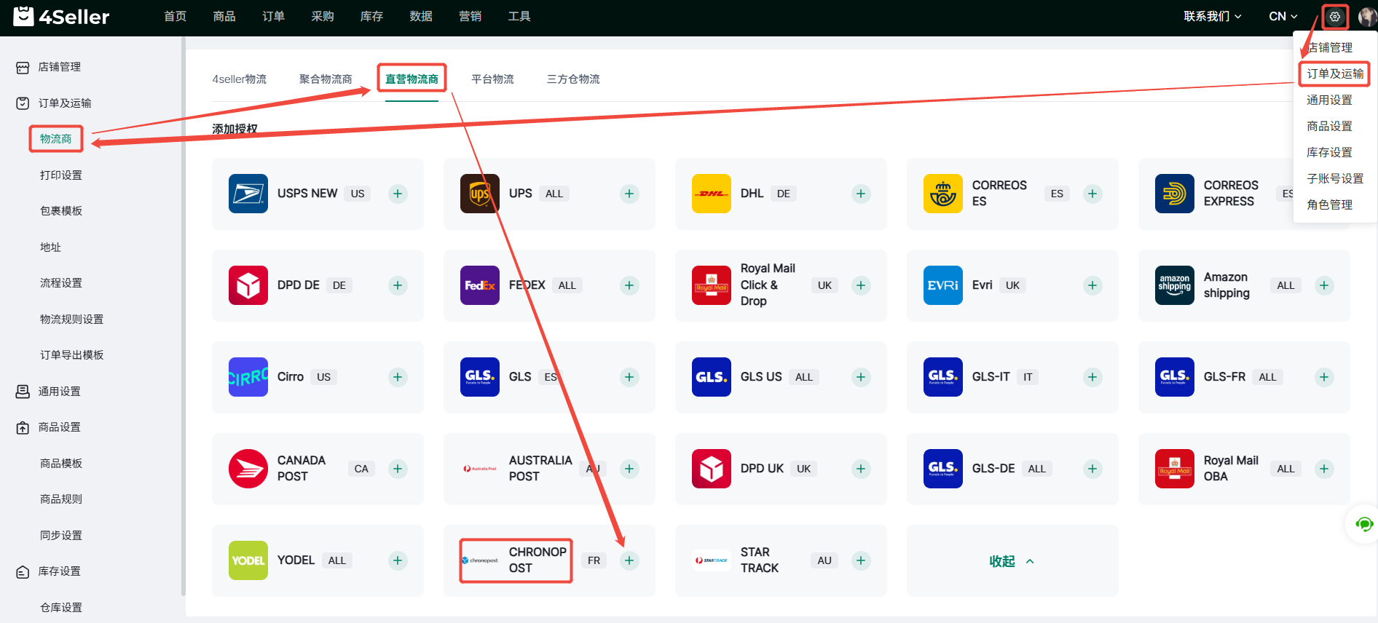Click the sidebar vertical scrollbar
The width and height of the screenshot is (1378, 623).
[183, 317]
